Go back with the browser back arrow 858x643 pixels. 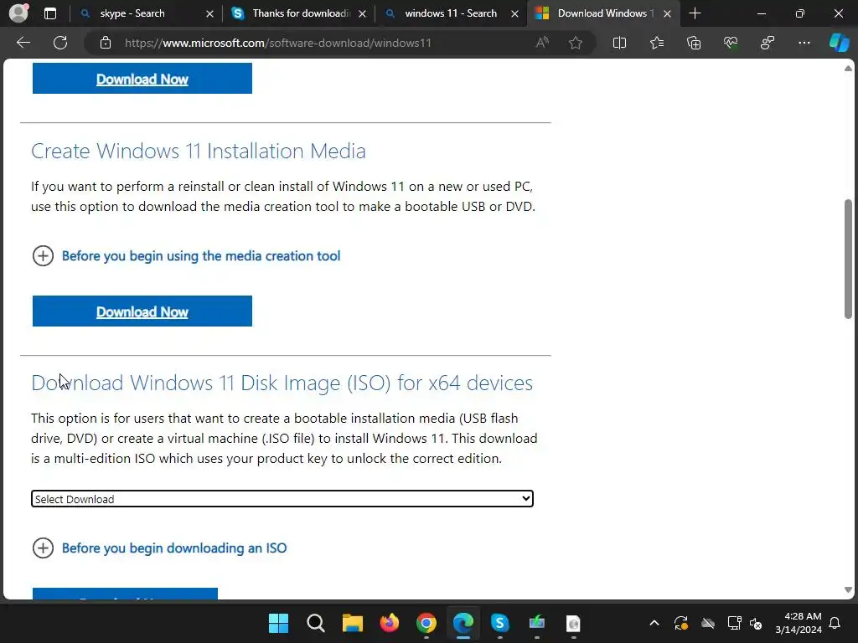(23, 43)
